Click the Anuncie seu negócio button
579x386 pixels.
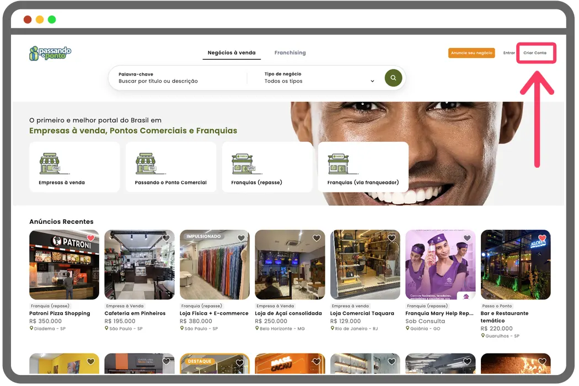coord(471,53)
